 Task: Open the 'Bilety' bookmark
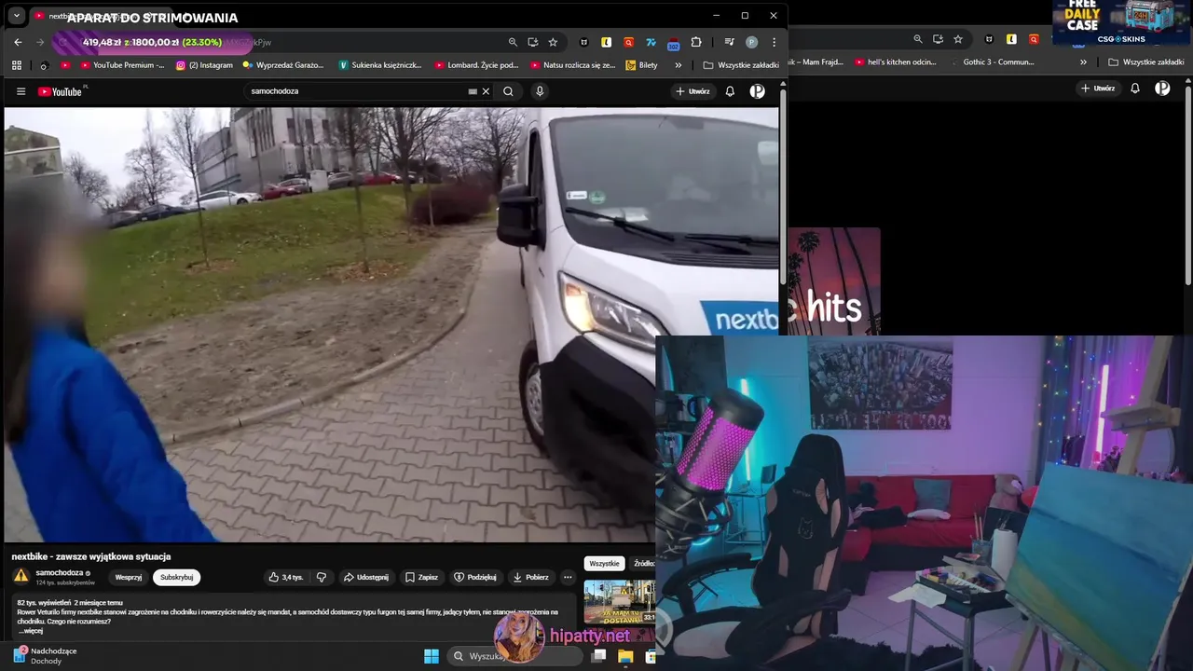[642, 65]
